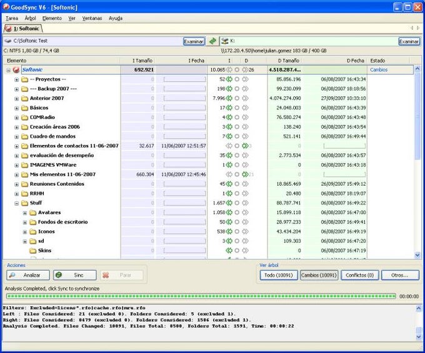Click the log panel scroll down arrow
425x353 pixels.
pyautogui.click(x=419, y=337)
